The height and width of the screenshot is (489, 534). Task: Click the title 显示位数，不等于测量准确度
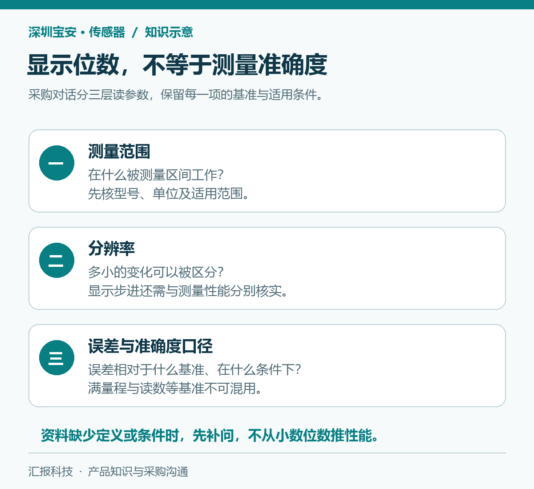[x=177, y=65]
